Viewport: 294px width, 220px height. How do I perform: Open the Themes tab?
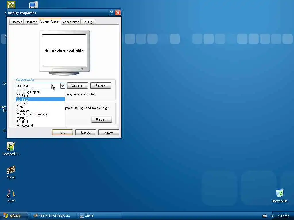coord(17,22)
